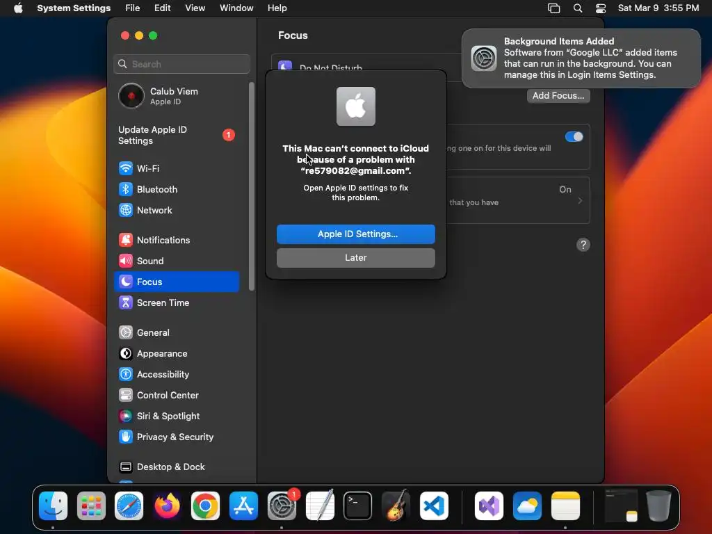Click System Settings icon in Dock
The width and height of the screenshot is (712, 534).
point(282,506)
